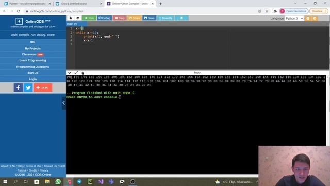The height and width of the screenshot is (186, 330).
Task: Close the Online Python Compiler tab
Action: click(x=153, y=4)
